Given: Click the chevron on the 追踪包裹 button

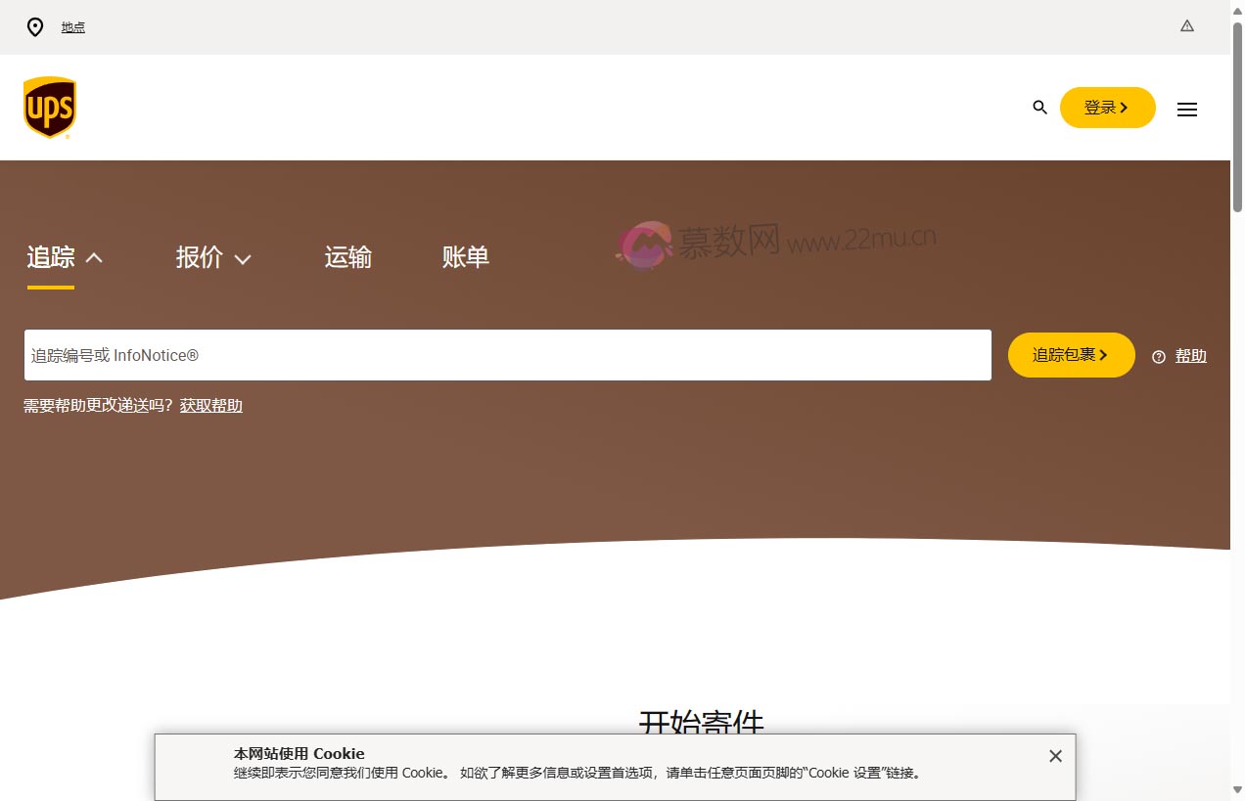Looking at the screenshot, I should [1102, 355].
